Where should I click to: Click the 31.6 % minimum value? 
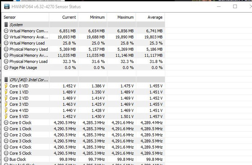98,62
